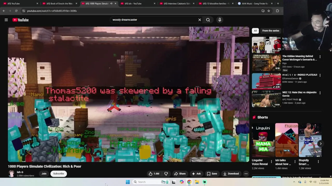Open Lingulini Voice Reveal short

coord(263,140)
